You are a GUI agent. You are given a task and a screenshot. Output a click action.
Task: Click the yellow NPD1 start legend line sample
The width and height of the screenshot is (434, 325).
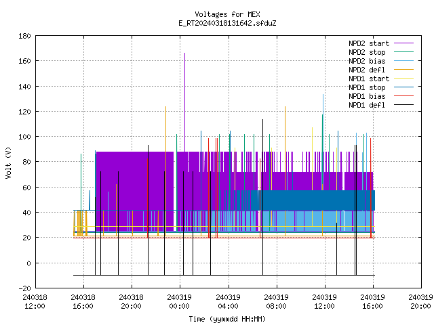[403, 79]
